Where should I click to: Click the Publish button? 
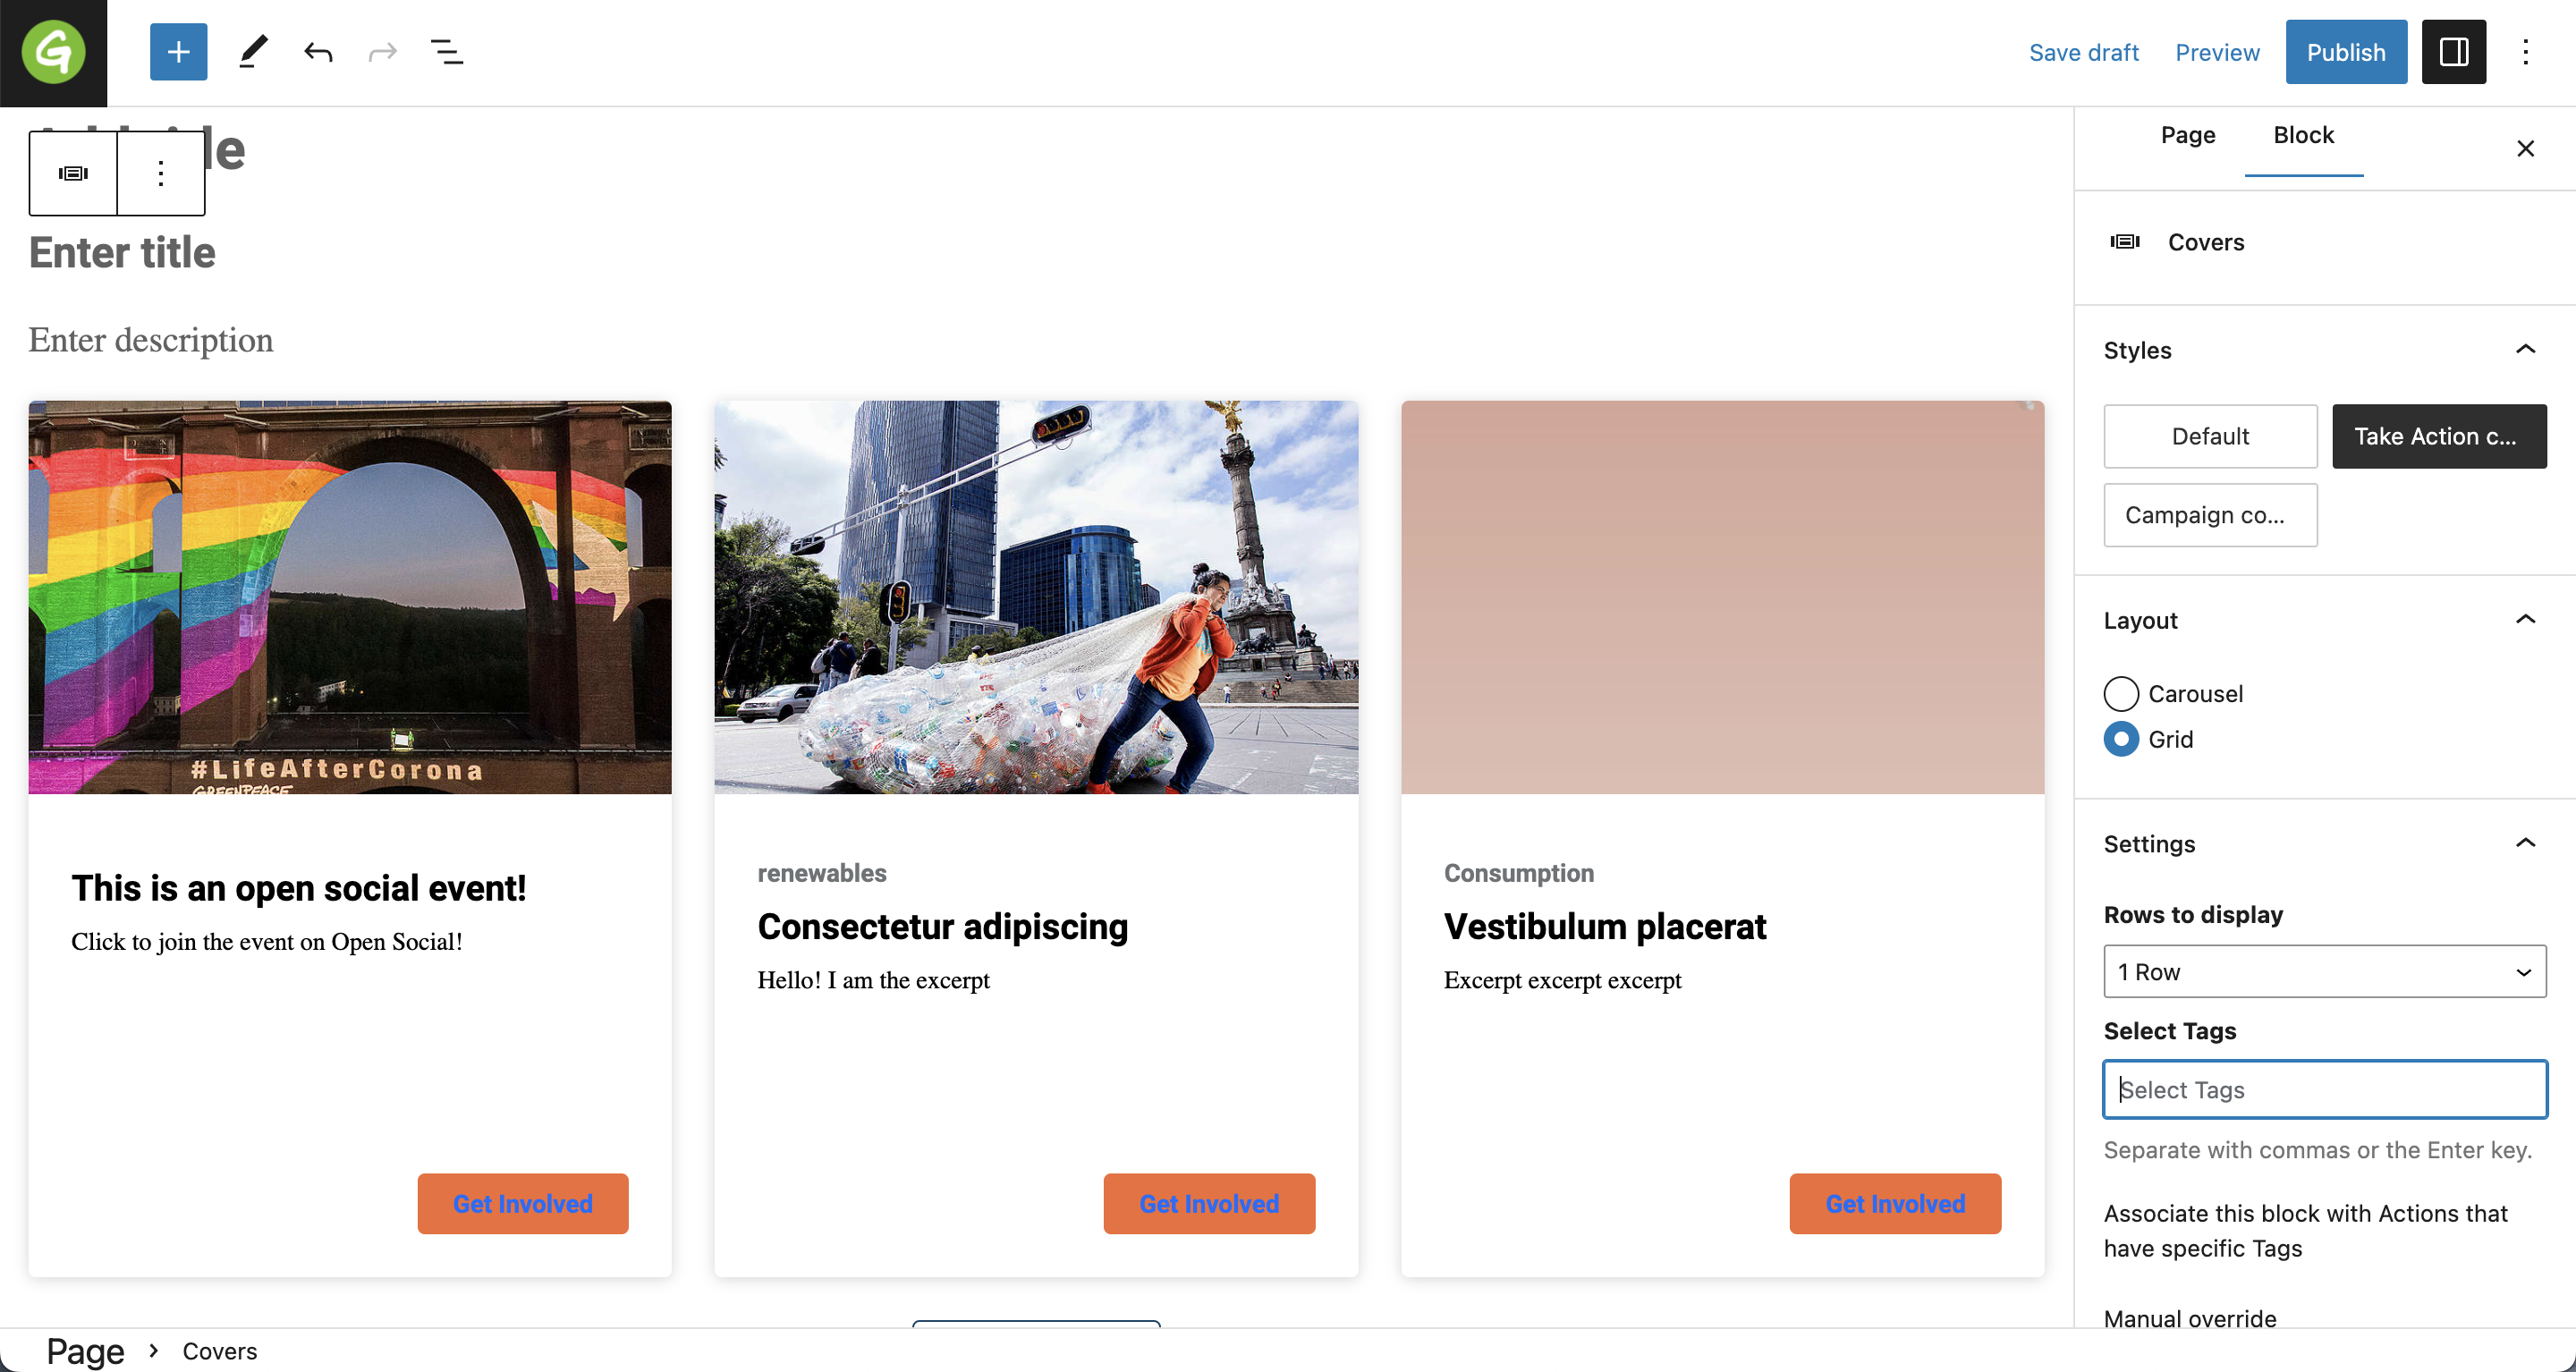[2345, 52]
